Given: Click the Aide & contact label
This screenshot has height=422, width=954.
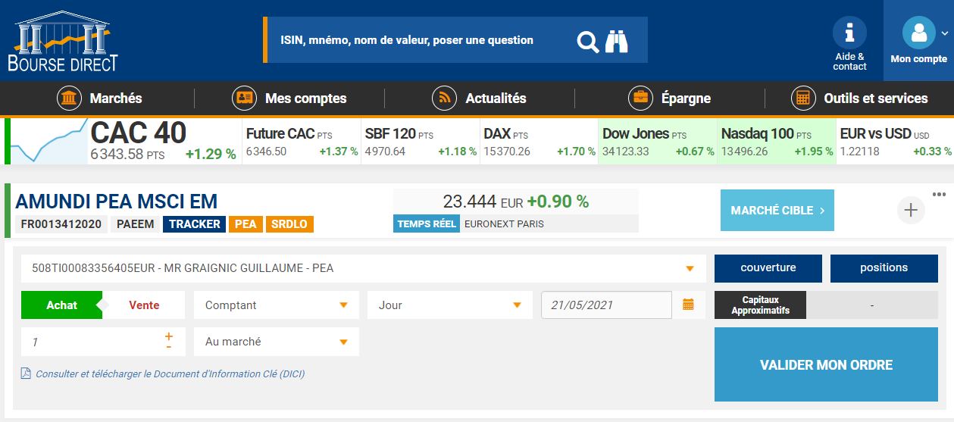Looking at the screenshot, I should click(x=849, y=61).
